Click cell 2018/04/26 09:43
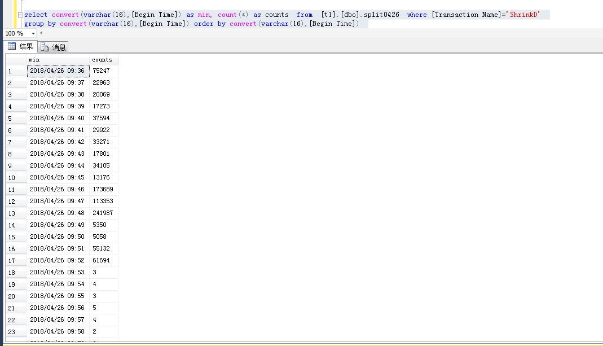The image size is (603, 346). tap(58, 154)
